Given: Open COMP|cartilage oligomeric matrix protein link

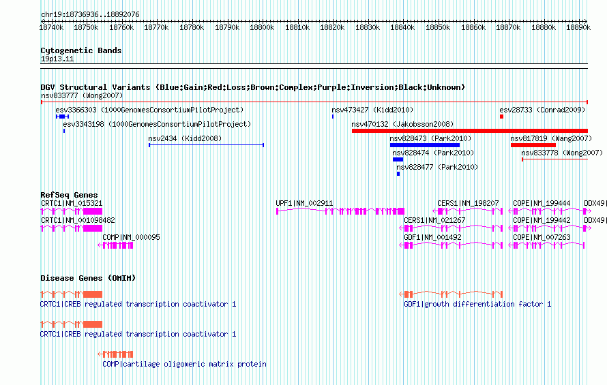Looking at the screenshot, I should [x=184, y=365].
